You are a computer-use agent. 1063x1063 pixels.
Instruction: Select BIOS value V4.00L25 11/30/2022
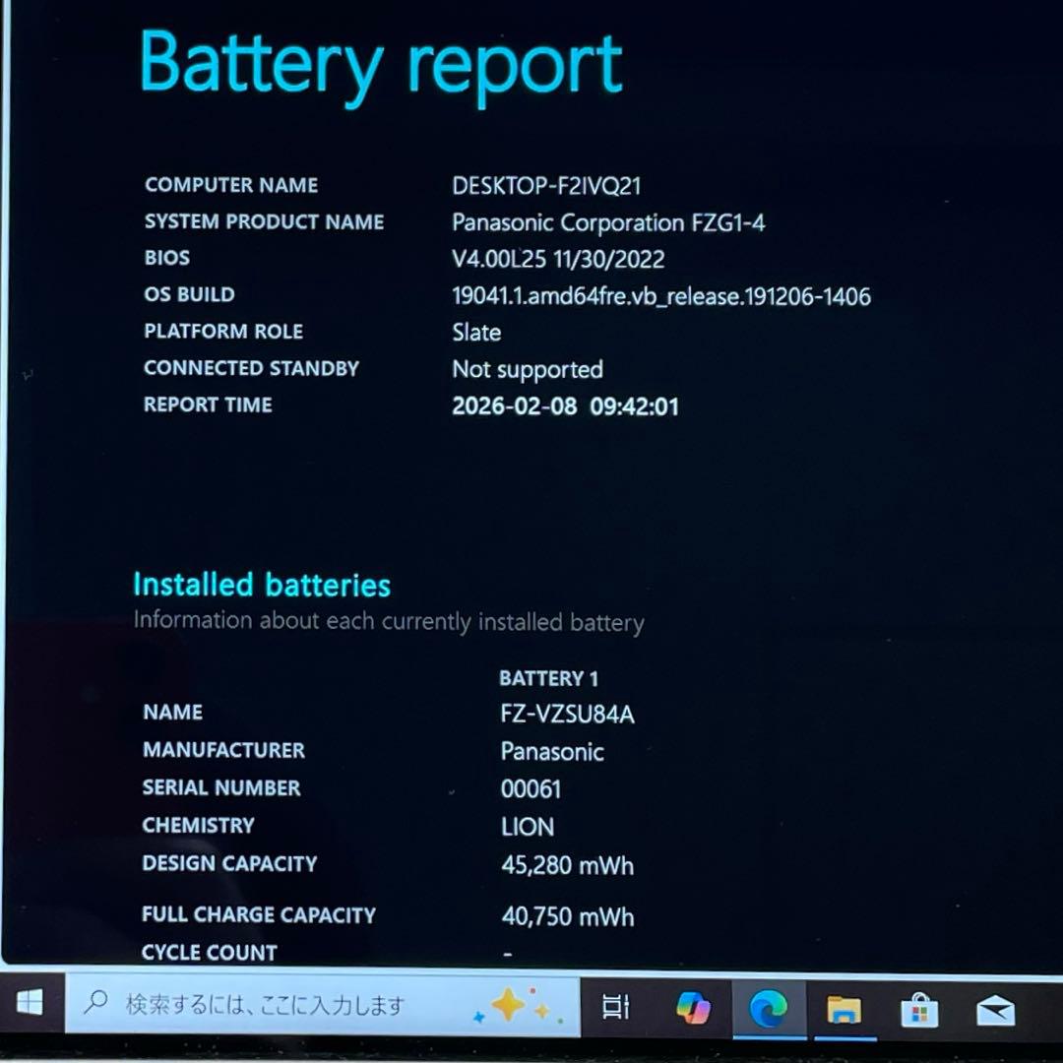point(558,259)
